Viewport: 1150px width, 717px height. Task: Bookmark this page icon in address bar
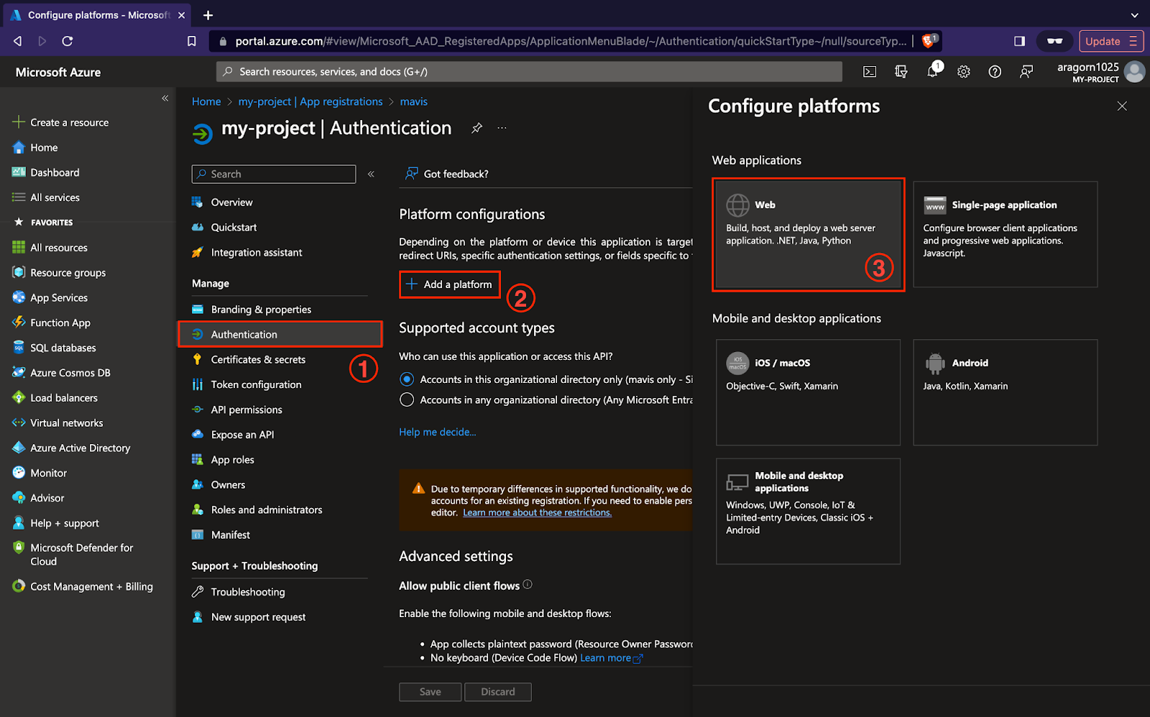[191, 41]
